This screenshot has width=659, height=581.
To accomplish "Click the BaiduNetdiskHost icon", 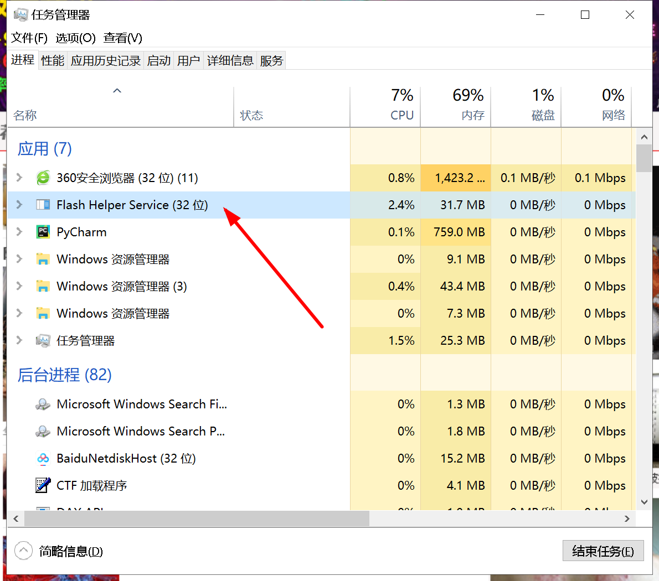I will tap(43, 458).
